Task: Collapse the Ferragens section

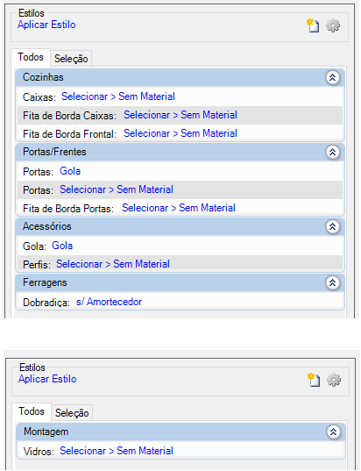Action: [x=332, y=283]
